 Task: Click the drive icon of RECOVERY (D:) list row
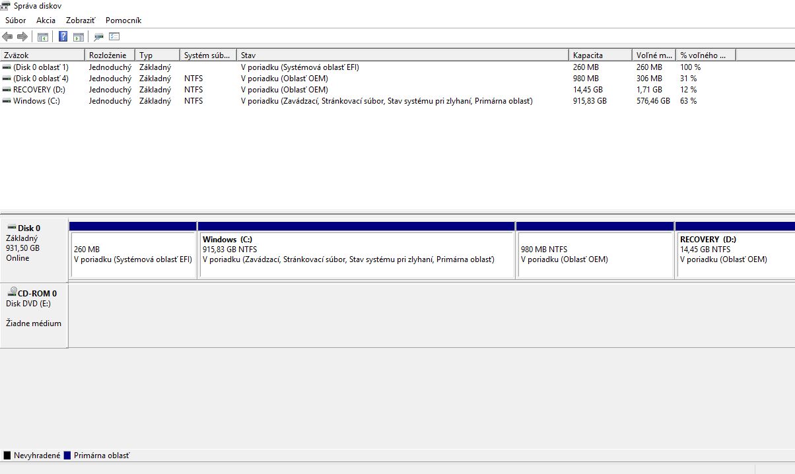[x=7, y=90]
